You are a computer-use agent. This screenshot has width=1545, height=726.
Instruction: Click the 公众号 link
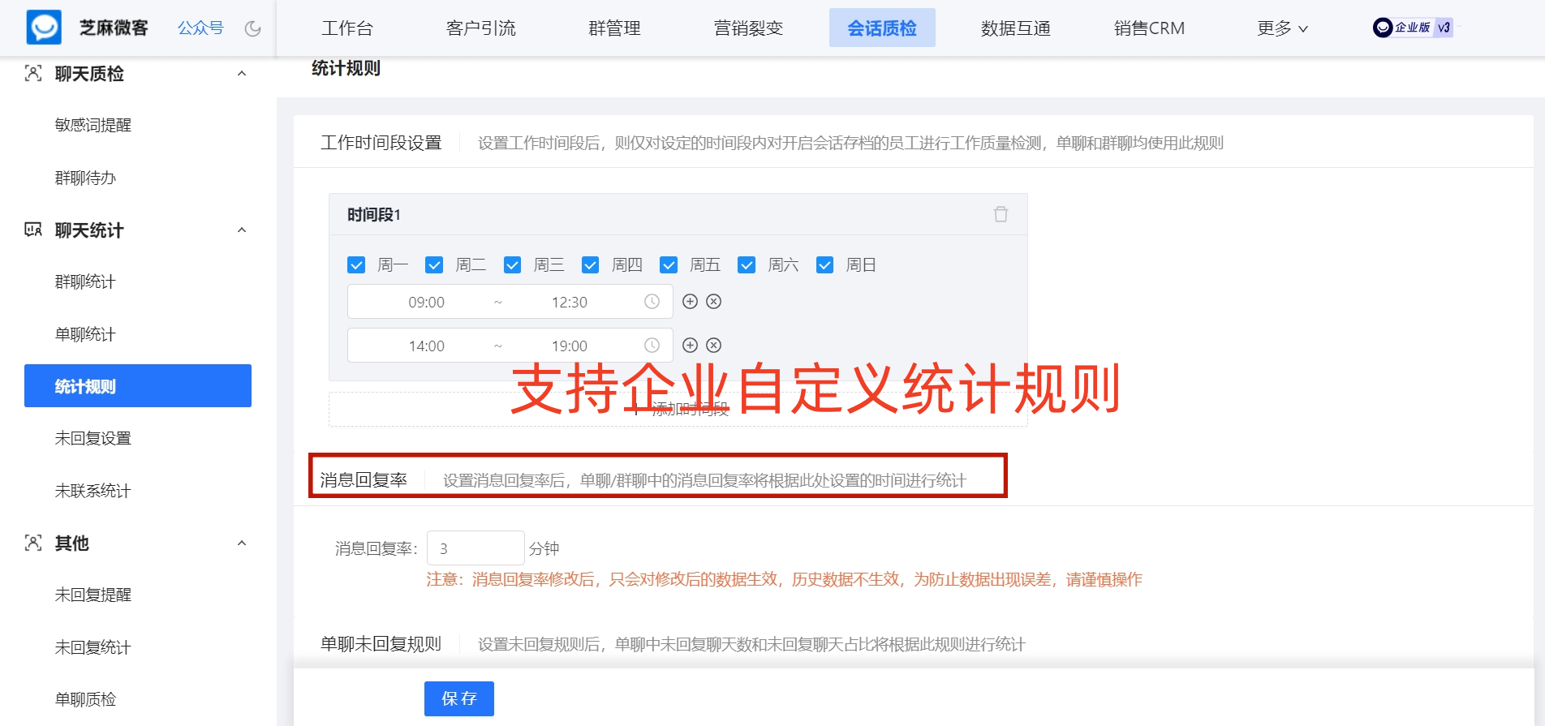[200, 28]
